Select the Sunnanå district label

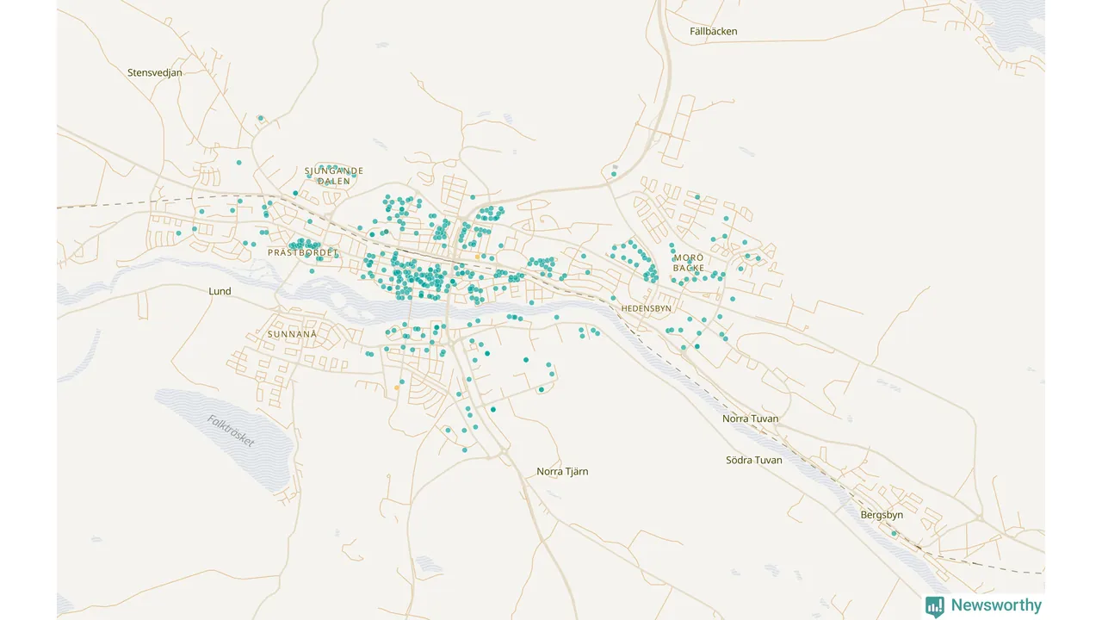tap(292, 334)
